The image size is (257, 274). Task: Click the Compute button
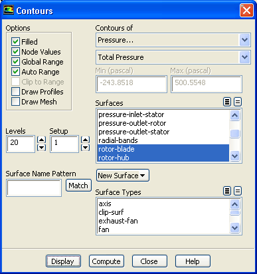(106, 261)
